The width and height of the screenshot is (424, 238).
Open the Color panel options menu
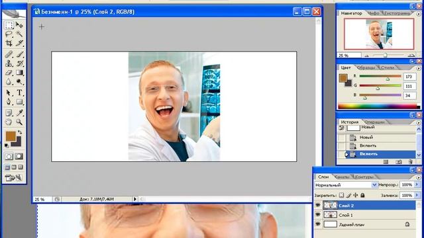pyautogui.click(x=419, y=68)
